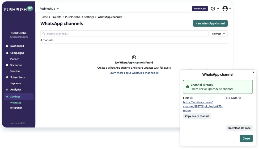Click WhatsApp channels in the breadcrumb

[x=110, y=17]
